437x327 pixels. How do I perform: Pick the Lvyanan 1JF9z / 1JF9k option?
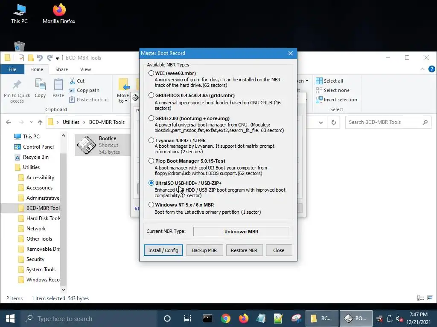pyautogui.click(x=151, y=141)
